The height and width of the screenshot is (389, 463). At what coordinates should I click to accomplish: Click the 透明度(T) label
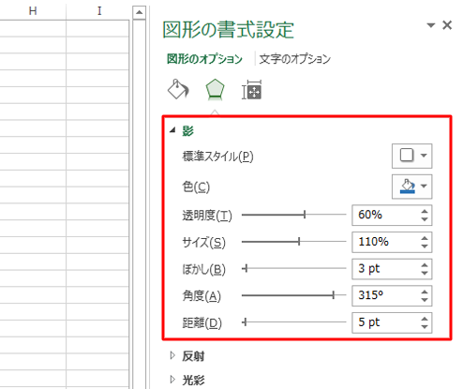point(207,216)
